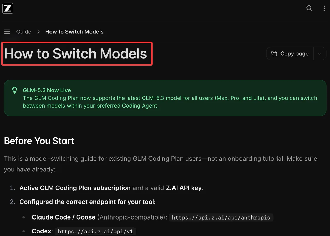Click the api.z.ai/api/v1 endpoint code
The image size is (330, 236).
pos(95,231)
